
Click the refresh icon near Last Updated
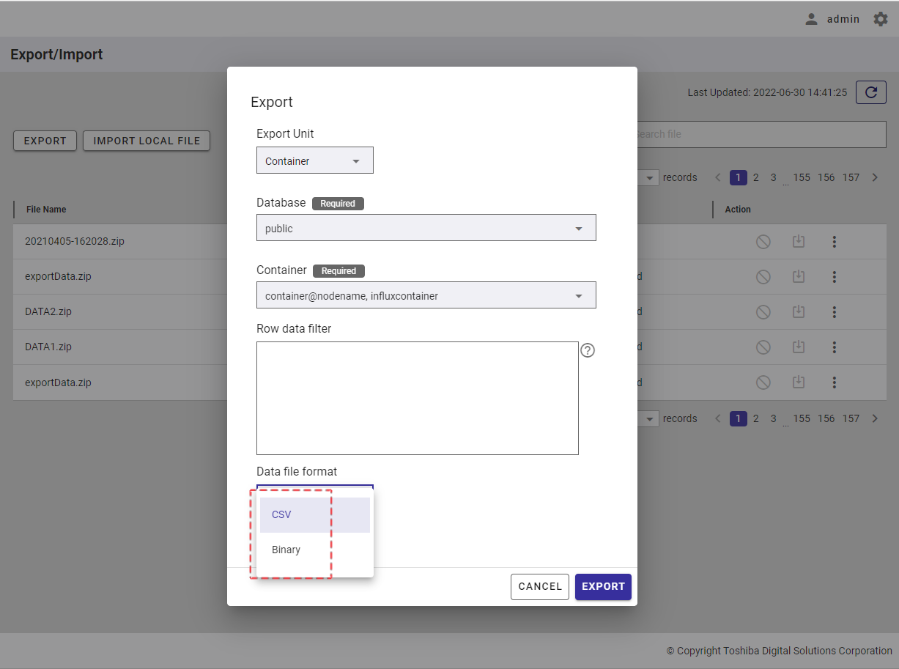[x=870, y=92]
